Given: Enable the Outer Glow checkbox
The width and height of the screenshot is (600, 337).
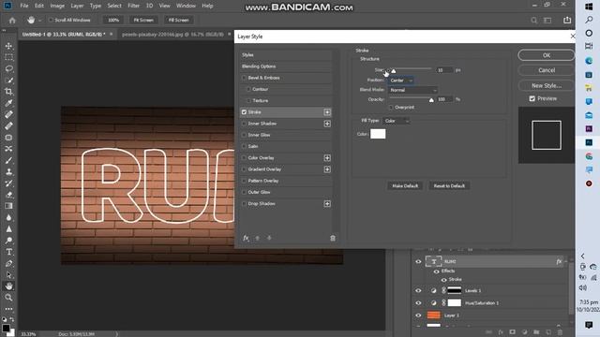Looking at the screenshot, I should tap(244, 192).
